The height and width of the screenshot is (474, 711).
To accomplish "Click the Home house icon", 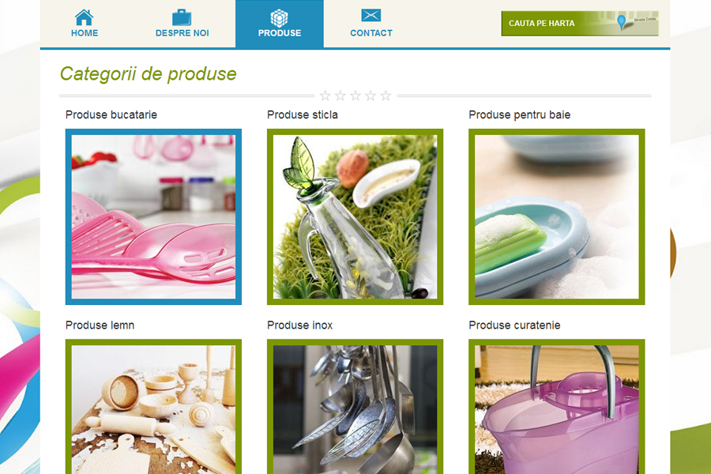I will pos(85,17).
